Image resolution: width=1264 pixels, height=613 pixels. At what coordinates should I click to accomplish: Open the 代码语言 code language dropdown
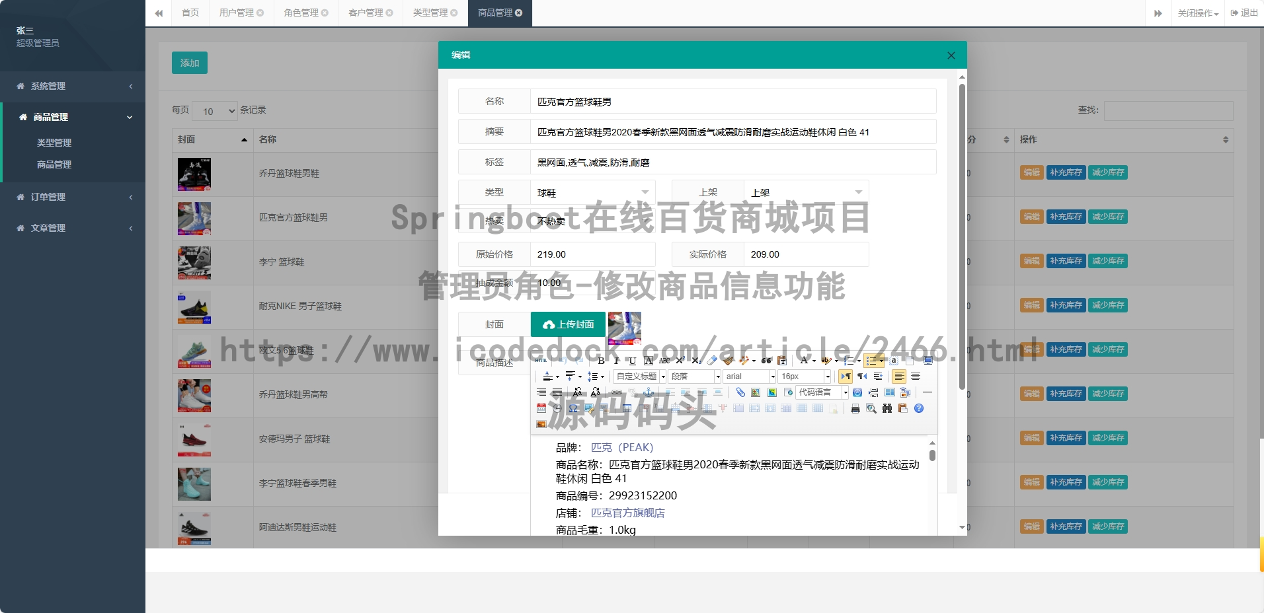(x=822, y=392)
